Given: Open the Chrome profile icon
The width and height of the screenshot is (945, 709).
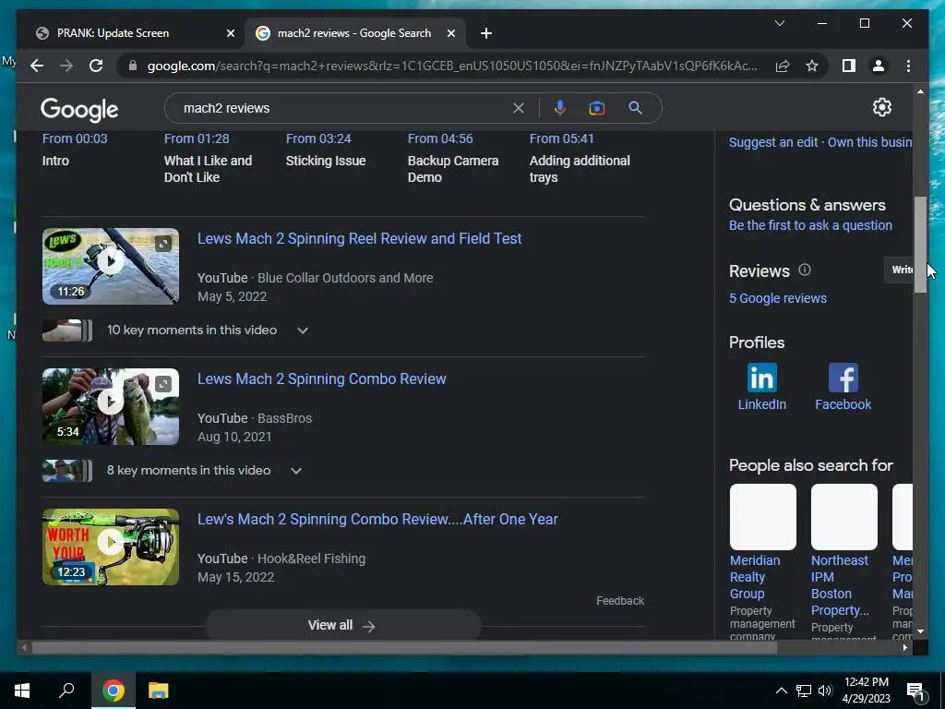Looking at the screenshot, I should click(879, 66).
